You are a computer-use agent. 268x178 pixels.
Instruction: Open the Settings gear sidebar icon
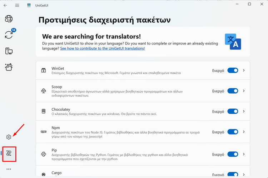tap(9, 137)
